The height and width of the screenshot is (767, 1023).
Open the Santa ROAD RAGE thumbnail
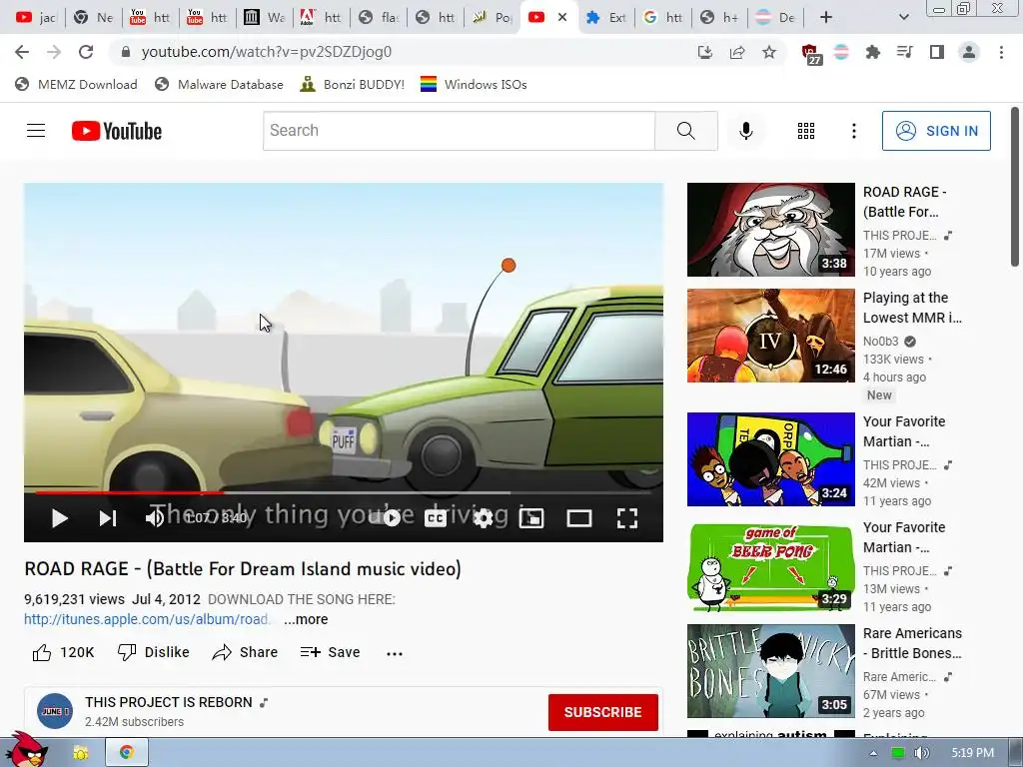(x=770, y=230)
